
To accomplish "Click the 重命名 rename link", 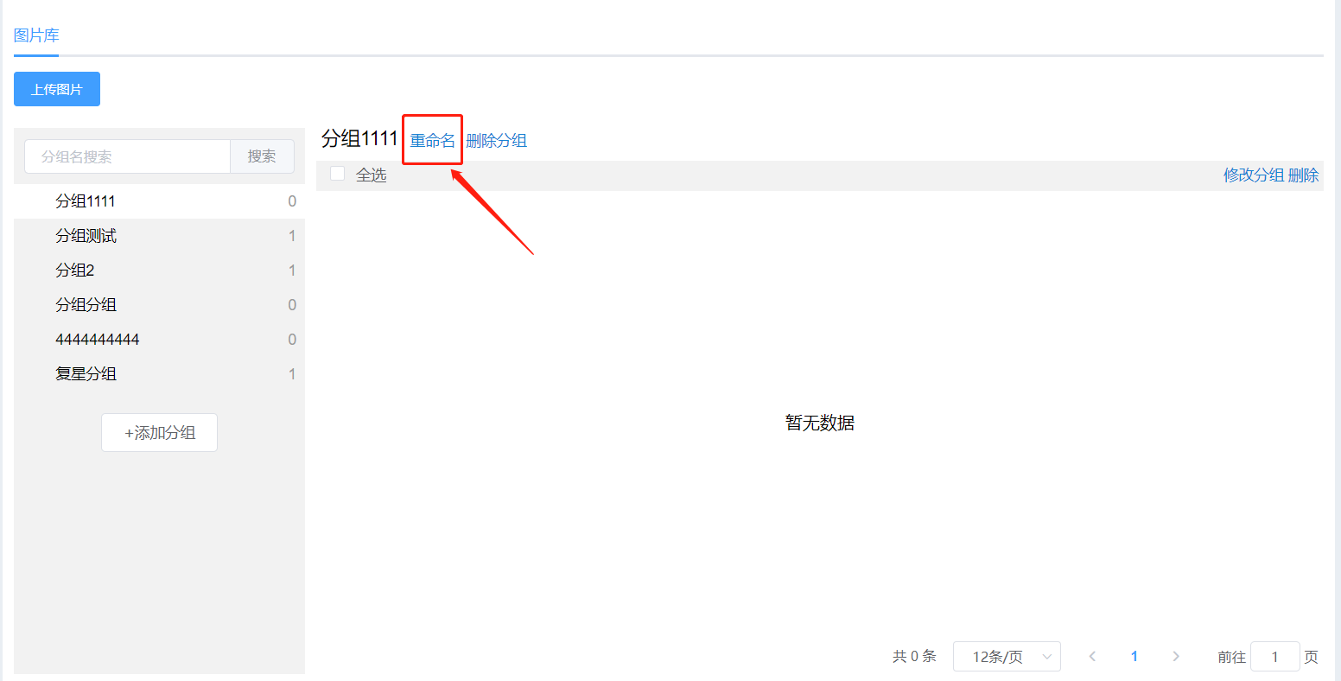I will tap(432, 141).
